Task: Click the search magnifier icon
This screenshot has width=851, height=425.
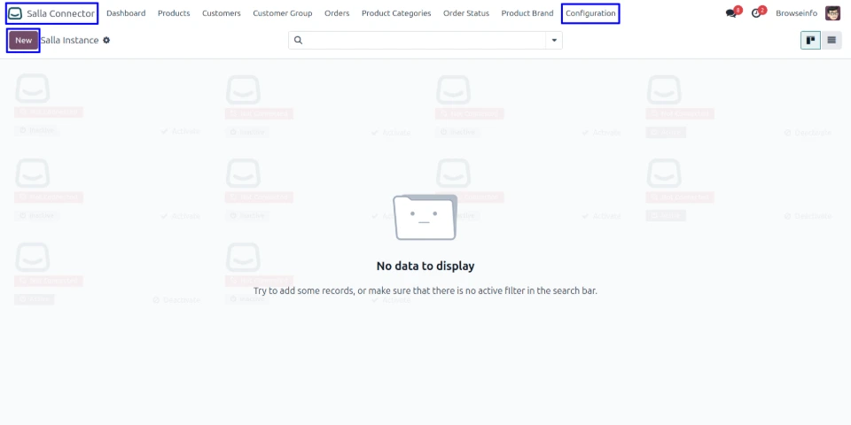Action: pos(298,40)
